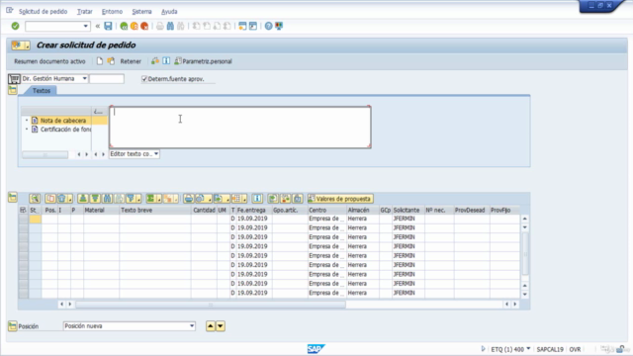
Task: Click the Sort descending icon in grid toolbar
Action: tap(95, 198)
